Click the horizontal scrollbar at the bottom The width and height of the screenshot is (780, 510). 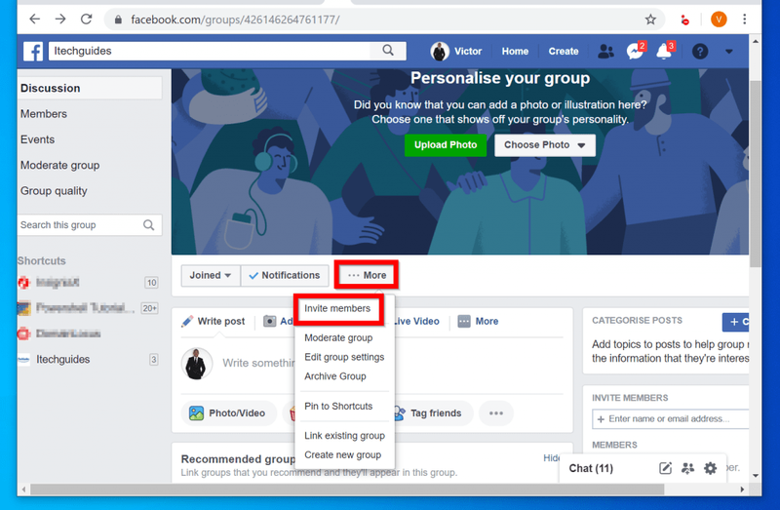tap(347, 490)
